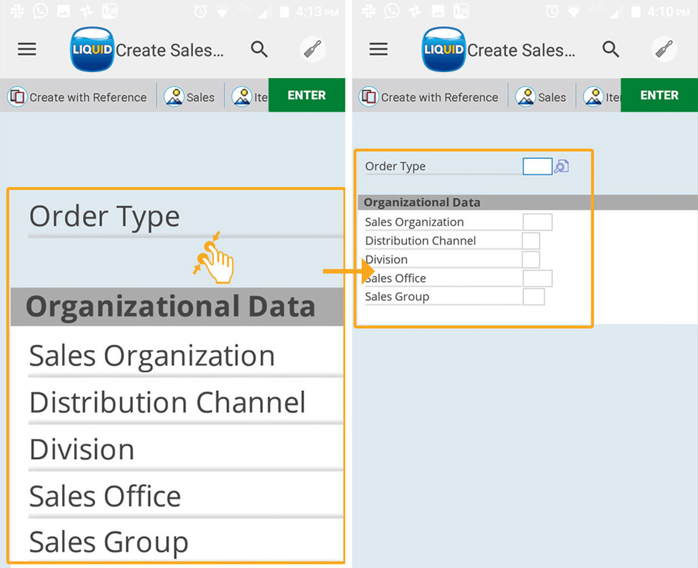Screen dimensions: 698x568
Task: Select Create with Reference on the right screen
Action: (430, 97)
